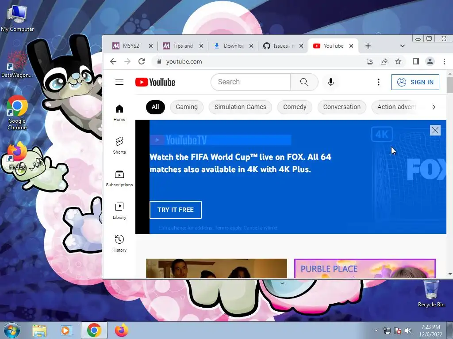This screenshot has width=453, height=339.
Task: Close the YouTube tab
Action: click(351, 46)
